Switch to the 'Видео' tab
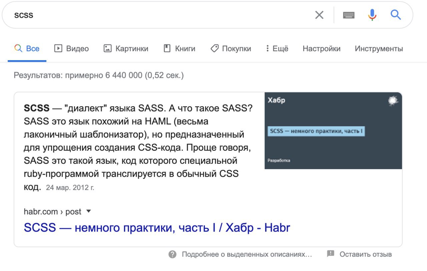427x271 pixels. tap(71, 48)
